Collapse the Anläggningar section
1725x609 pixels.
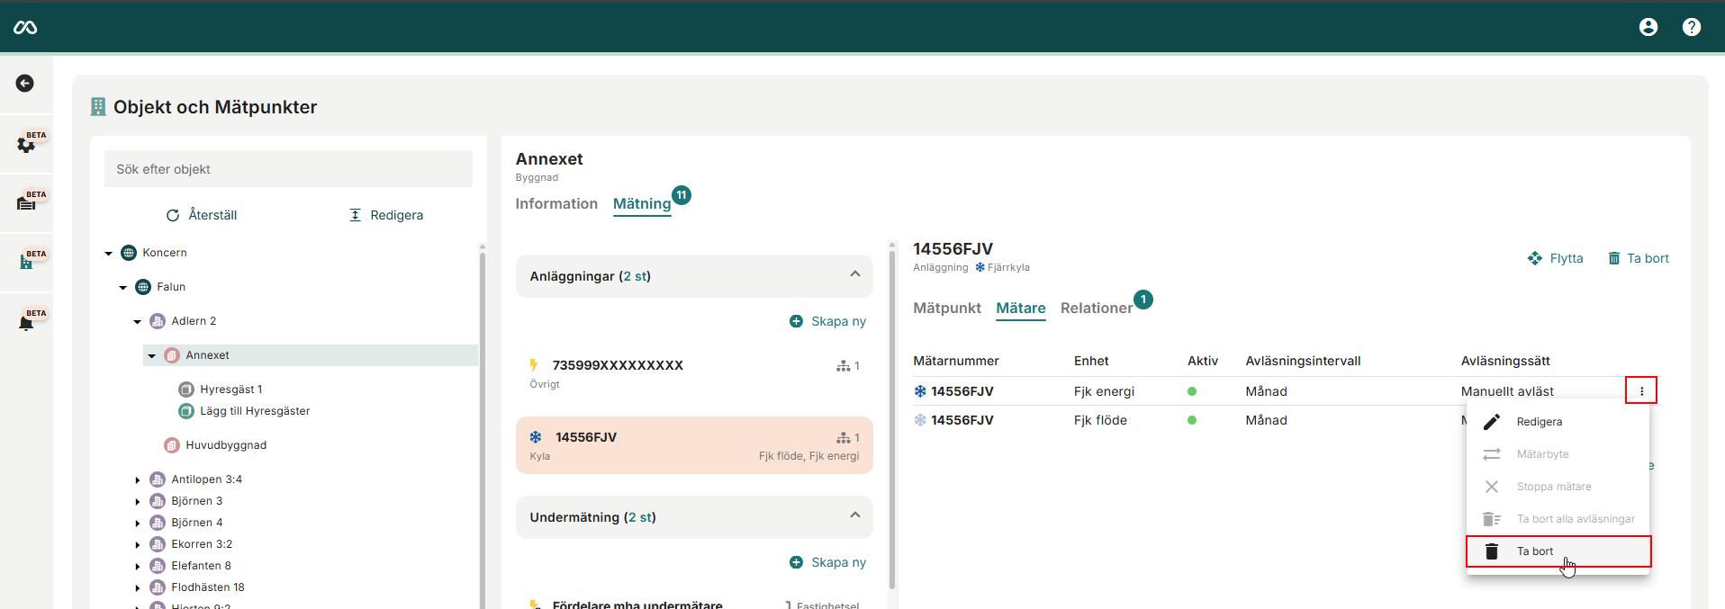click(x=854, y=275)
